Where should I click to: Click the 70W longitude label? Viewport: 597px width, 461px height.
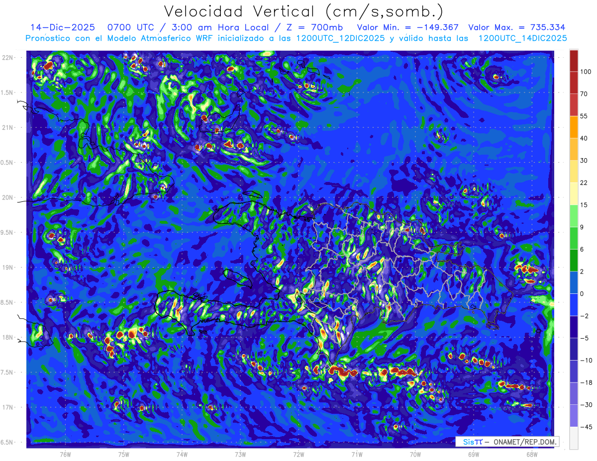[x=415, y=455]
